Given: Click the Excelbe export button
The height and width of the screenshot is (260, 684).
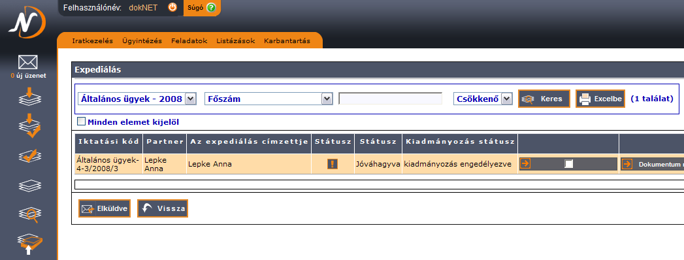Looking at the screenshot, I should [x=600, y=99].
